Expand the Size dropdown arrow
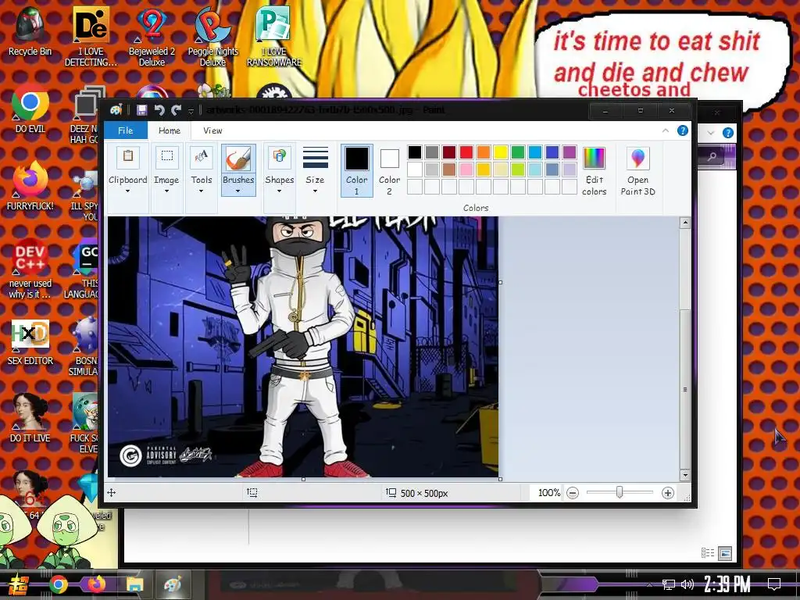Screen dimensions: 800x600 315,191
